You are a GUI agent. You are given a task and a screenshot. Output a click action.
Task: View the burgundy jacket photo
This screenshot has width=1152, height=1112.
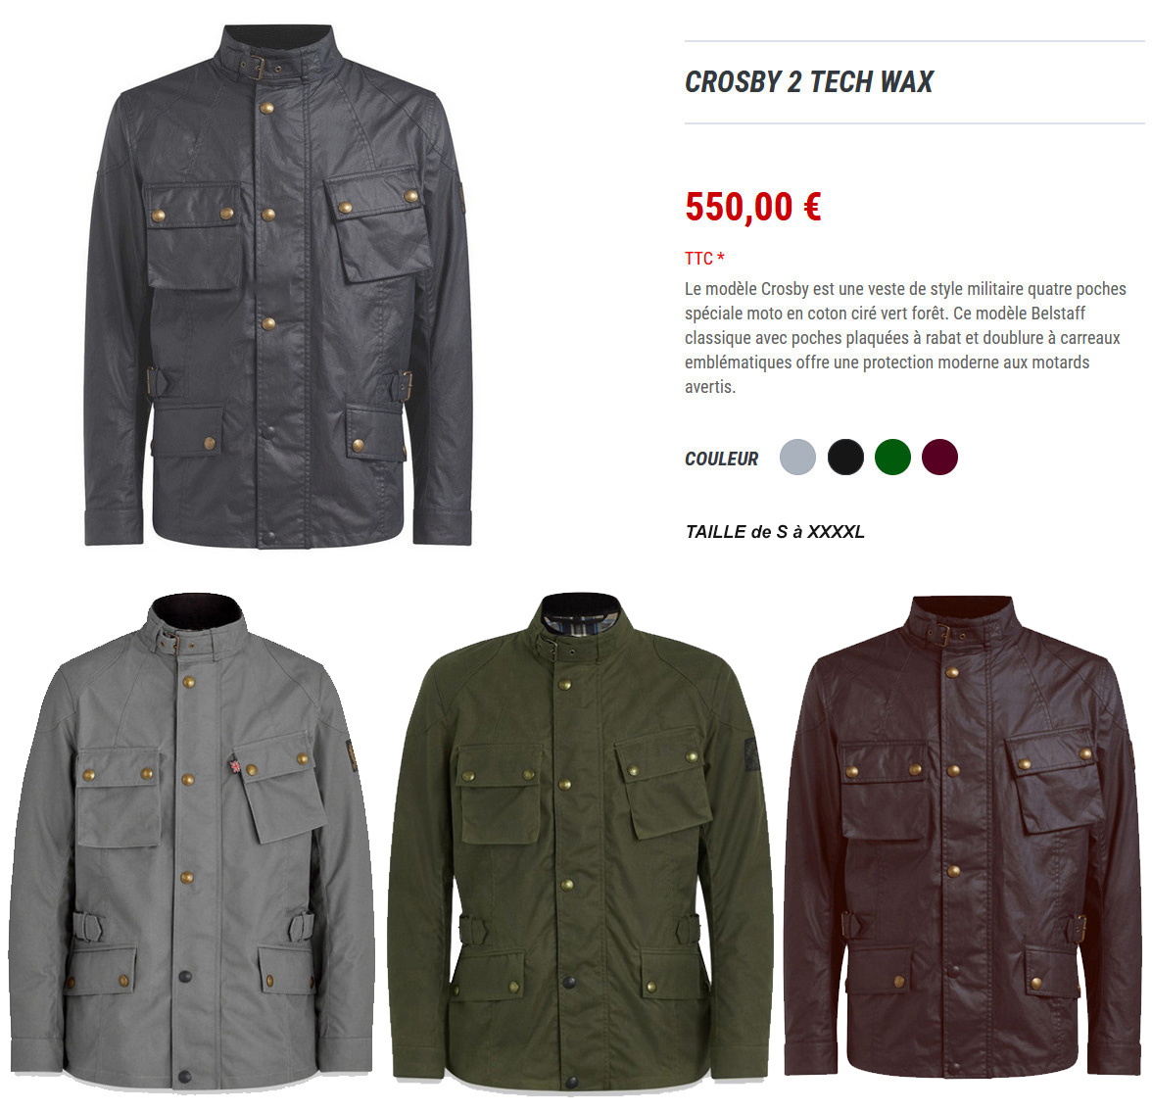(962, 838)
